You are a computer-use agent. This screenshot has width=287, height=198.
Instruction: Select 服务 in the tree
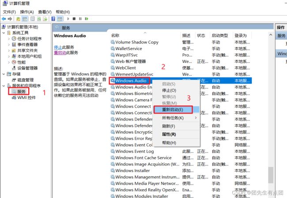(21, 92)
